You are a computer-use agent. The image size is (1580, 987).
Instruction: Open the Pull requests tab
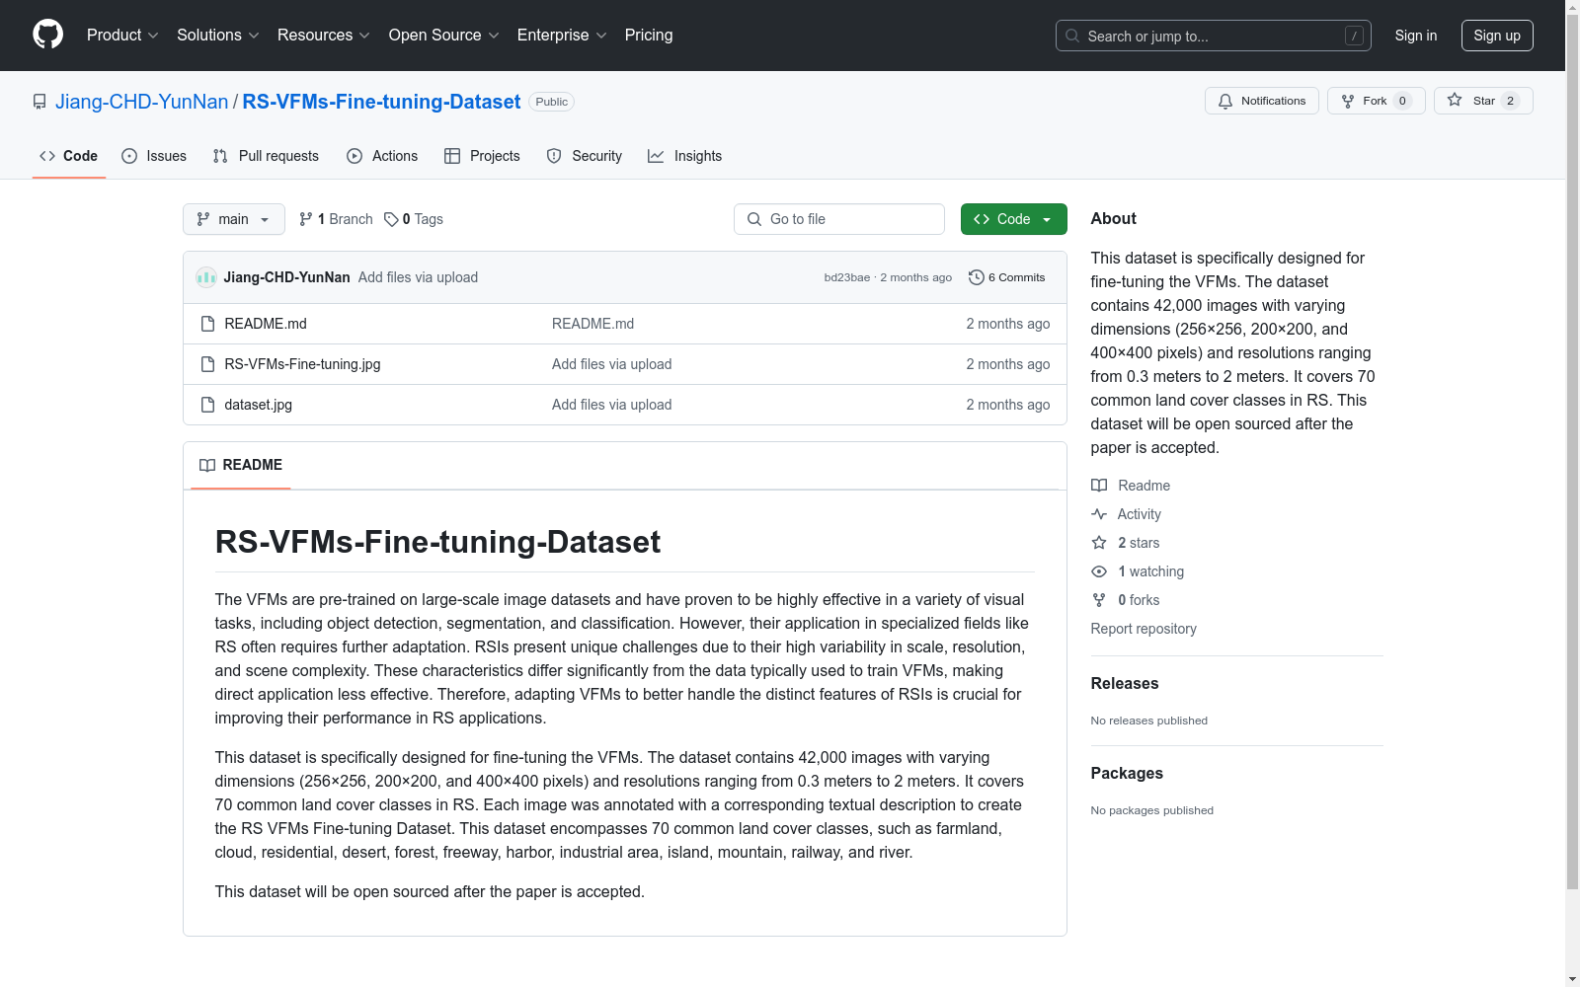(266, 156)
